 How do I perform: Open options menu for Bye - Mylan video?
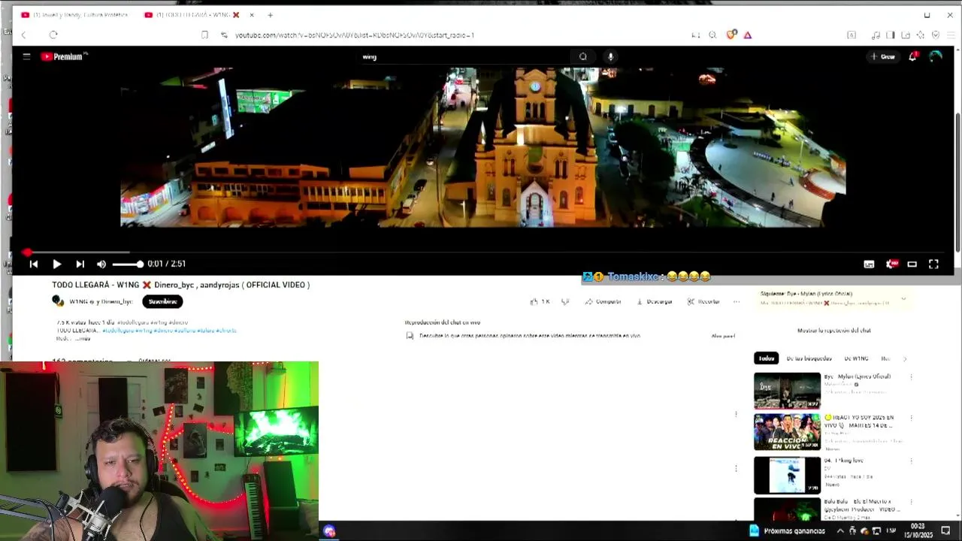[x=911, y=377]
